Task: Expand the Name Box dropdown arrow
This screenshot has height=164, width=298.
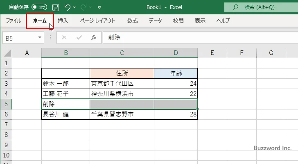Action: pyautogui.click(x=40, y=37)
